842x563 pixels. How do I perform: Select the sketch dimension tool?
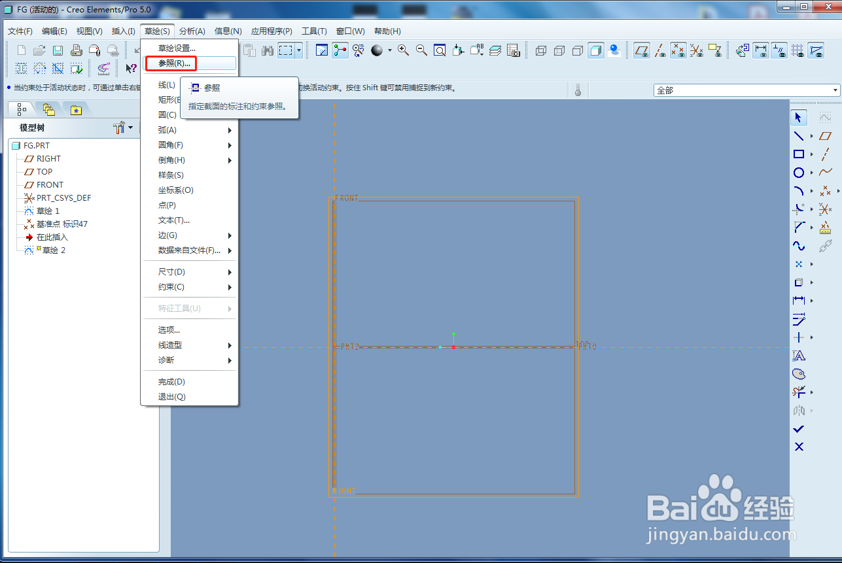tap(799, 300)
